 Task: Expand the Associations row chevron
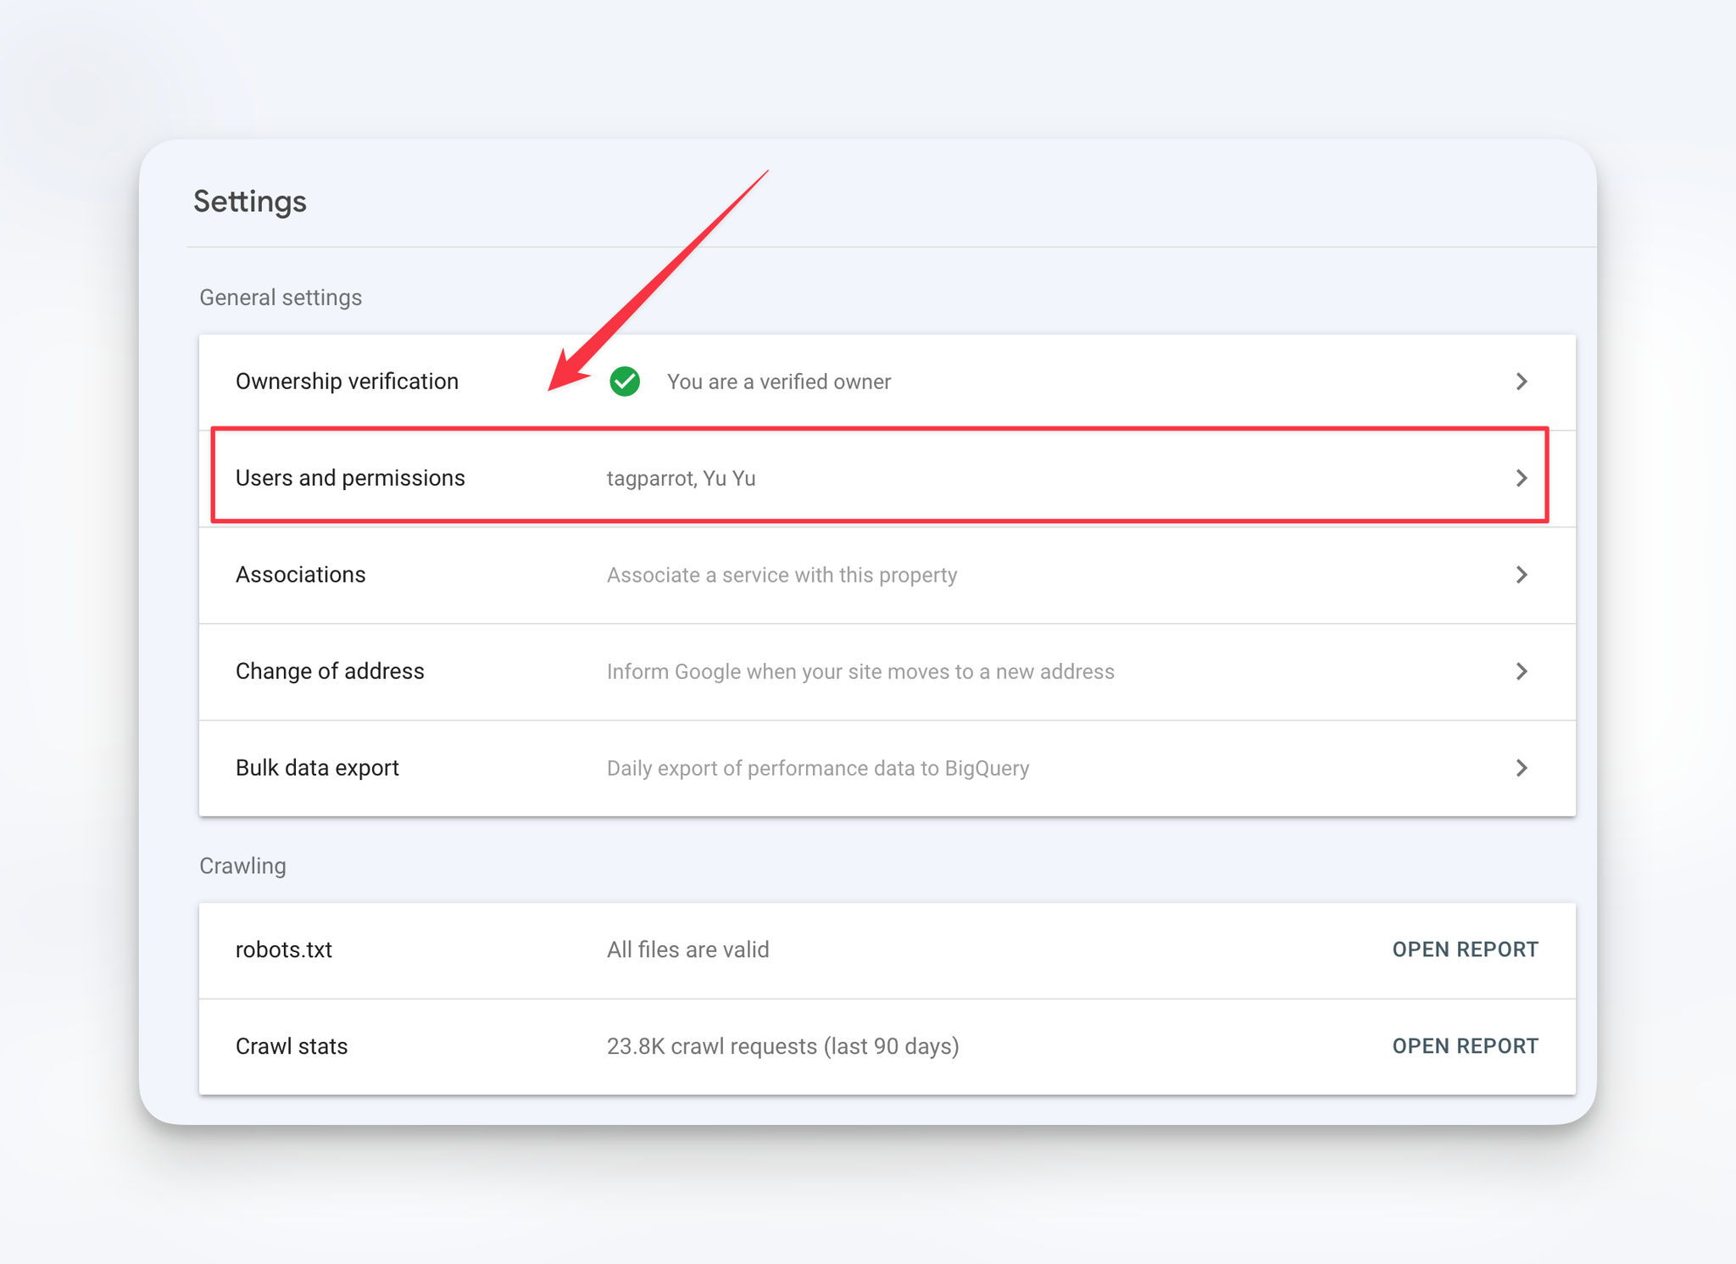pyautogui.click(x=1522, y=575)
